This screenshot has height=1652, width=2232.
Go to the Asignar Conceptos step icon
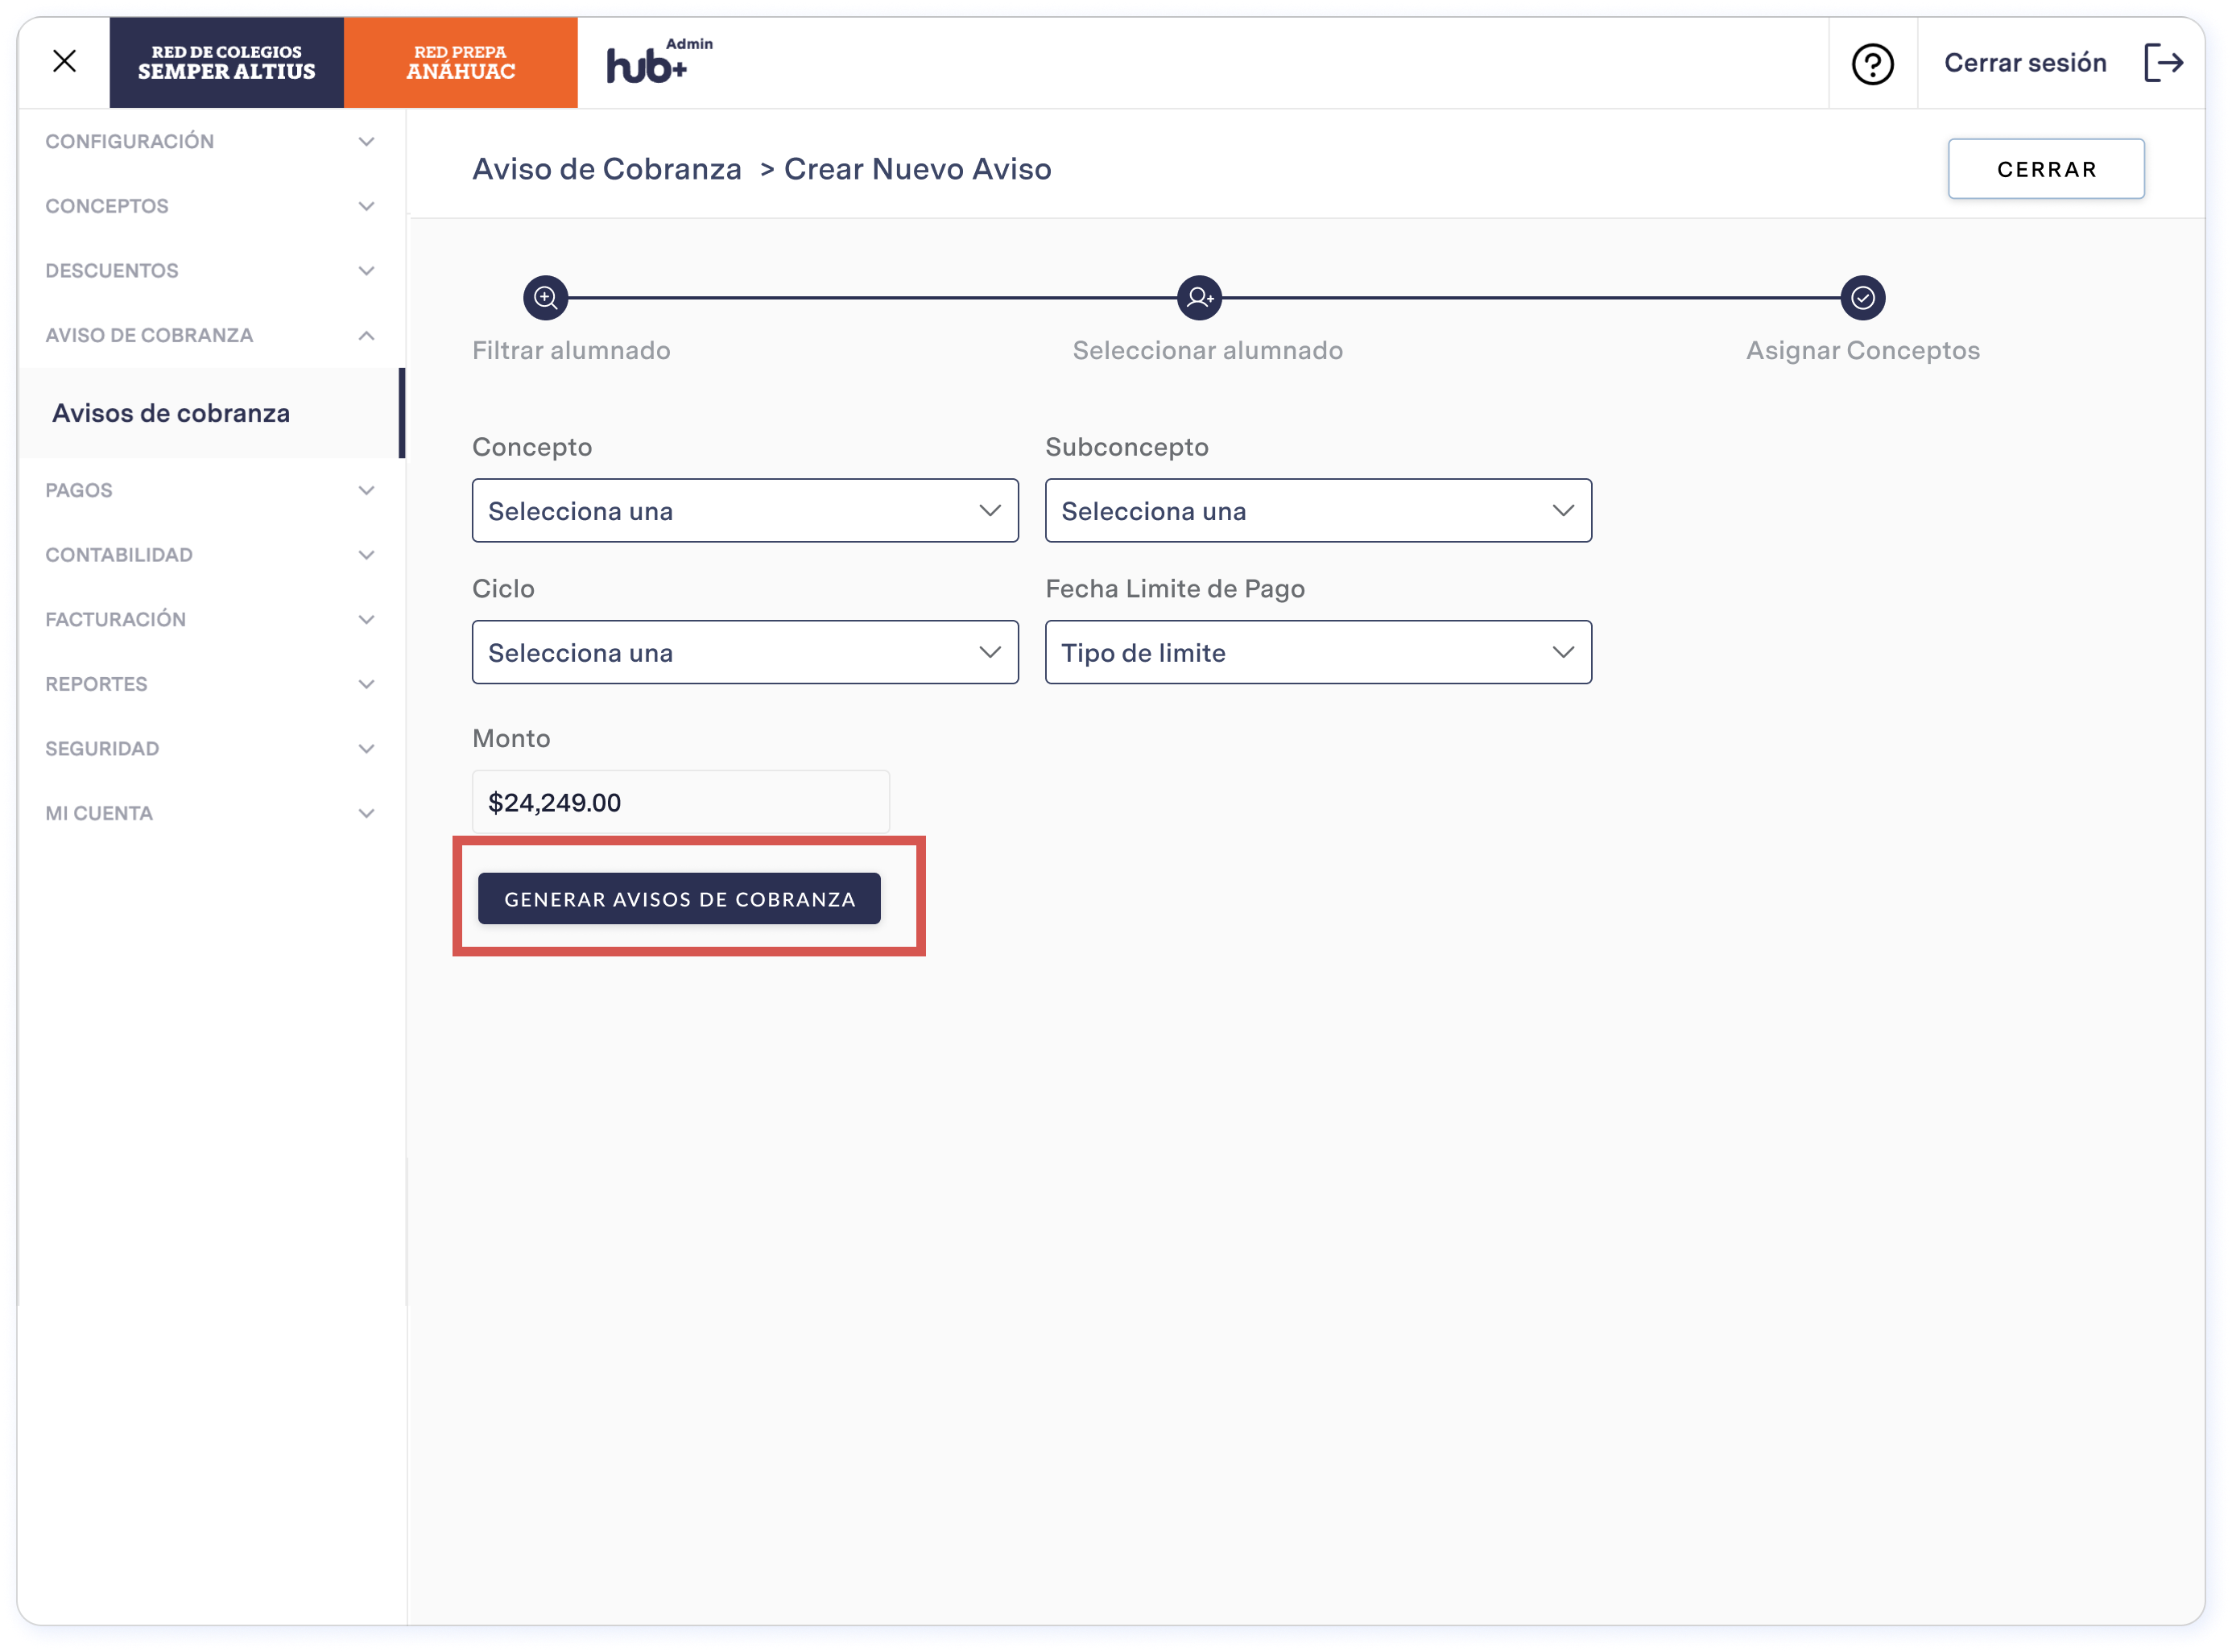[1862, 298]
